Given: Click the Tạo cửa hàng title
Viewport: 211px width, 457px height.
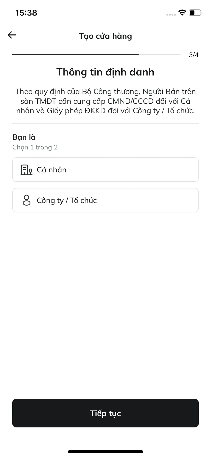Looking at the screenshot, I should tap(106, 36).
